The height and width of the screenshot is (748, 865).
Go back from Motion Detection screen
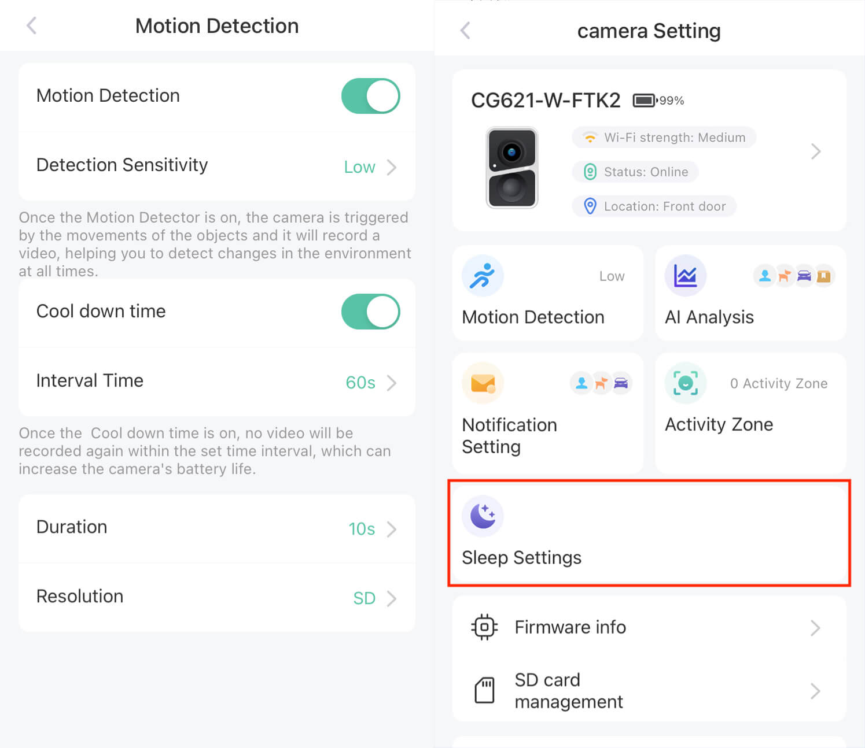(32, 25)
